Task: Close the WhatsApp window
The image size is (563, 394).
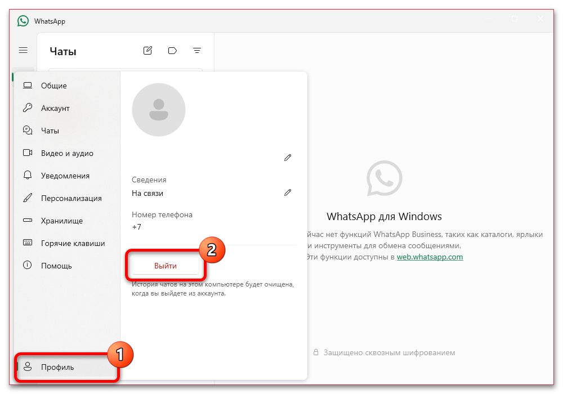Action: (x=540, y=19)
